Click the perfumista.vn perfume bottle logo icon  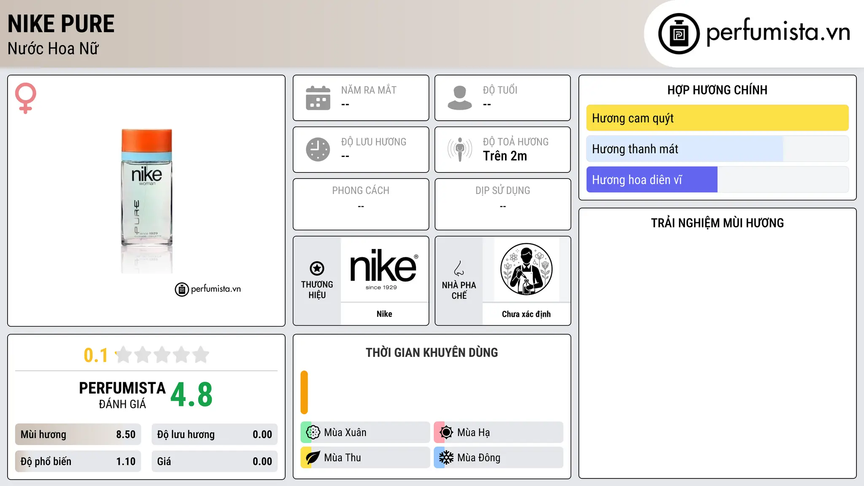tap(679, 33)
